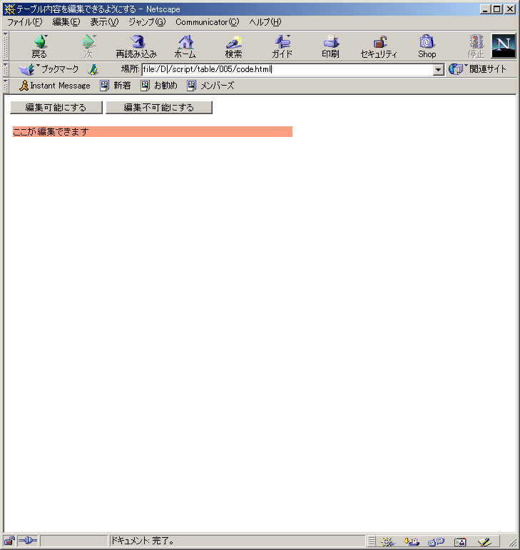Close the Netscape window

click(x=510, y=9)
